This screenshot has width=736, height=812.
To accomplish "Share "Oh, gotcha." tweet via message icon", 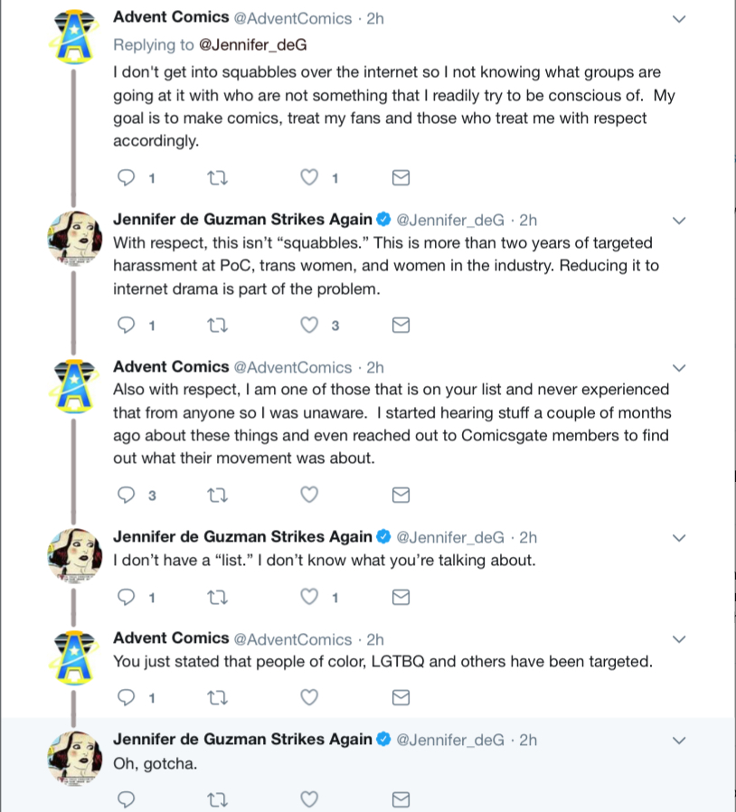I will point(401,799).
